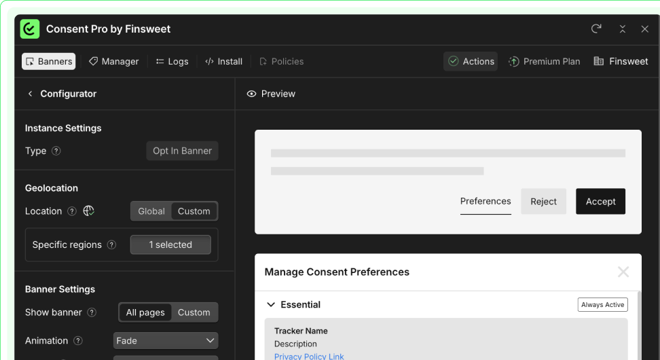Click the refresh icon in title bar
The image size is (660, 360).
pos(596,29)
